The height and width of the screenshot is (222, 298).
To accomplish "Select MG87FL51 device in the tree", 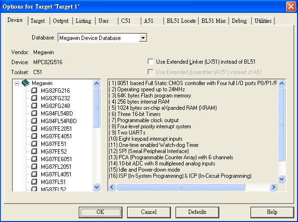I will [53, 182].
